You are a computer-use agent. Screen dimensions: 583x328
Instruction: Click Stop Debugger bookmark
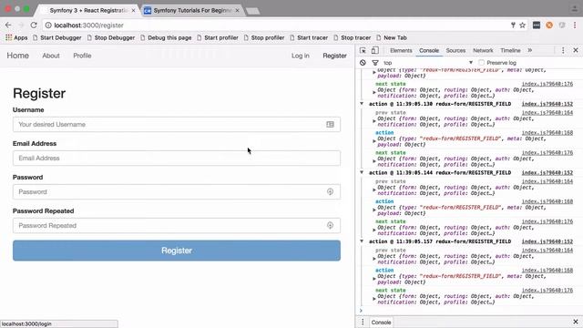111,37
